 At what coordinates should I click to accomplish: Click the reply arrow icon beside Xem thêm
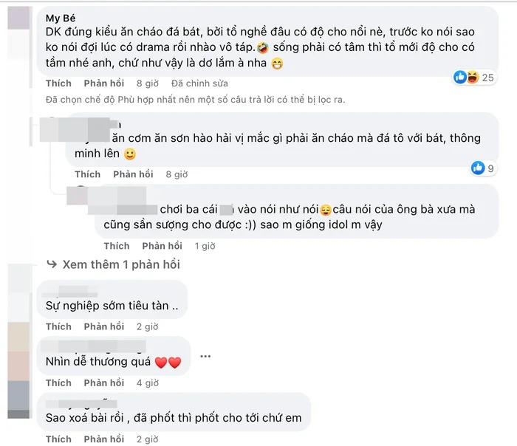pos(52,264)
